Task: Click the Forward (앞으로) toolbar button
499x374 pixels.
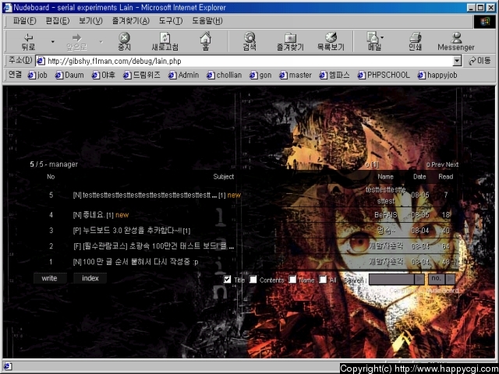Action: point(76,42)
